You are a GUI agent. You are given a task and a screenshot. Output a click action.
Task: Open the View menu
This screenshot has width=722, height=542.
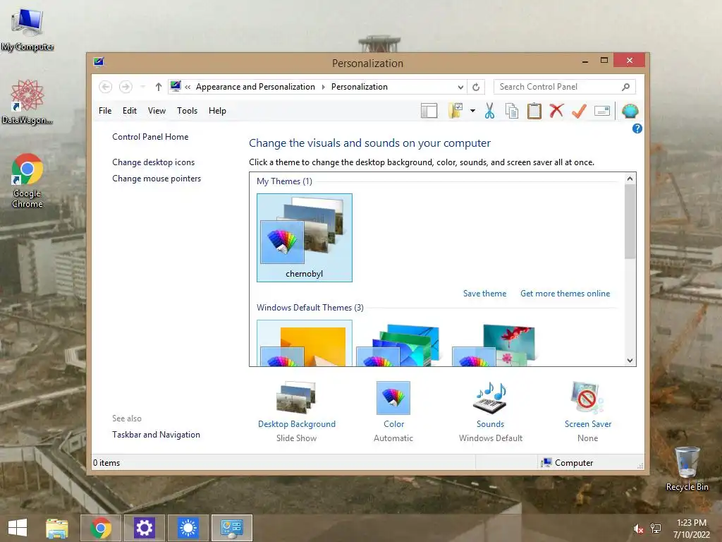pos(157,111)
